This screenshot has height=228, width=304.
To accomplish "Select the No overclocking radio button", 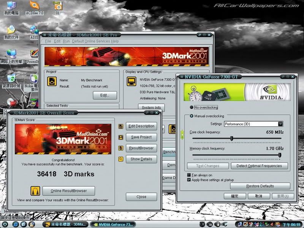I will coord(192,108).
